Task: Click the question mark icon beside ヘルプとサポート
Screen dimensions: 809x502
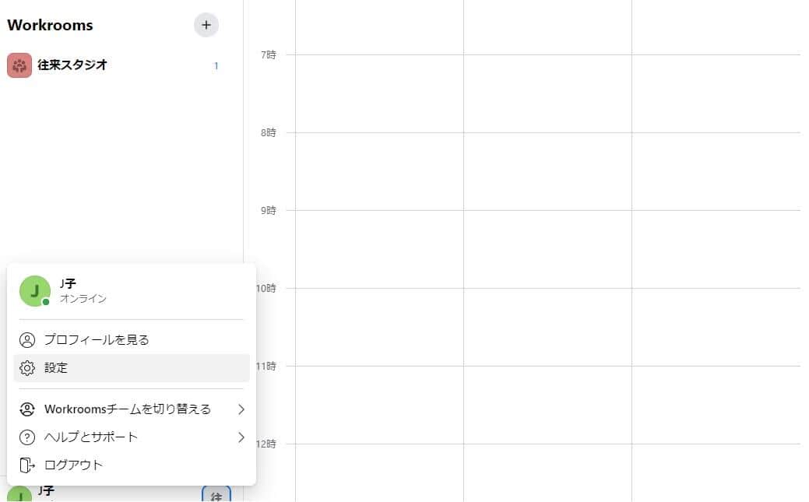Action: [x=27, y=437]
